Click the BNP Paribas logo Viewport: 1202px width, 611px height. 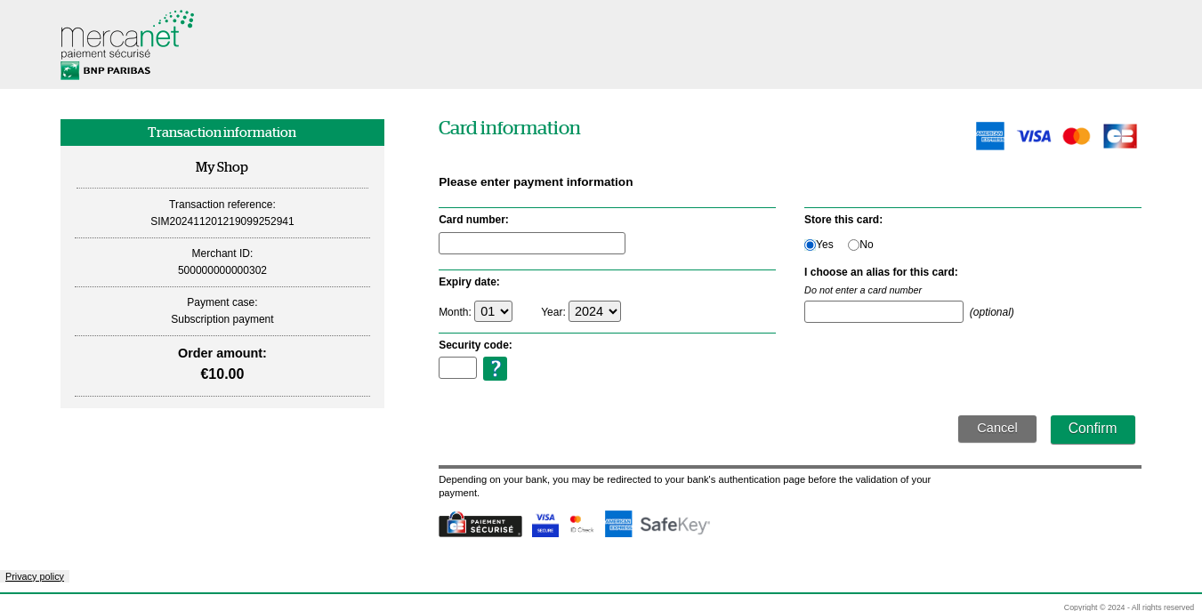[104, 69]
